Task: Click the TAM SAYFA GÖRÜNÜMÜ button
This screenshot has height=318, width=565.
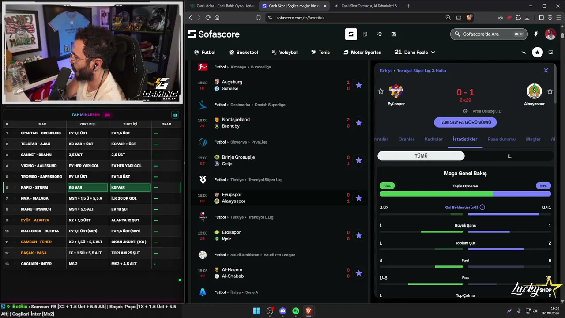Action: click(x=465, y=122)
